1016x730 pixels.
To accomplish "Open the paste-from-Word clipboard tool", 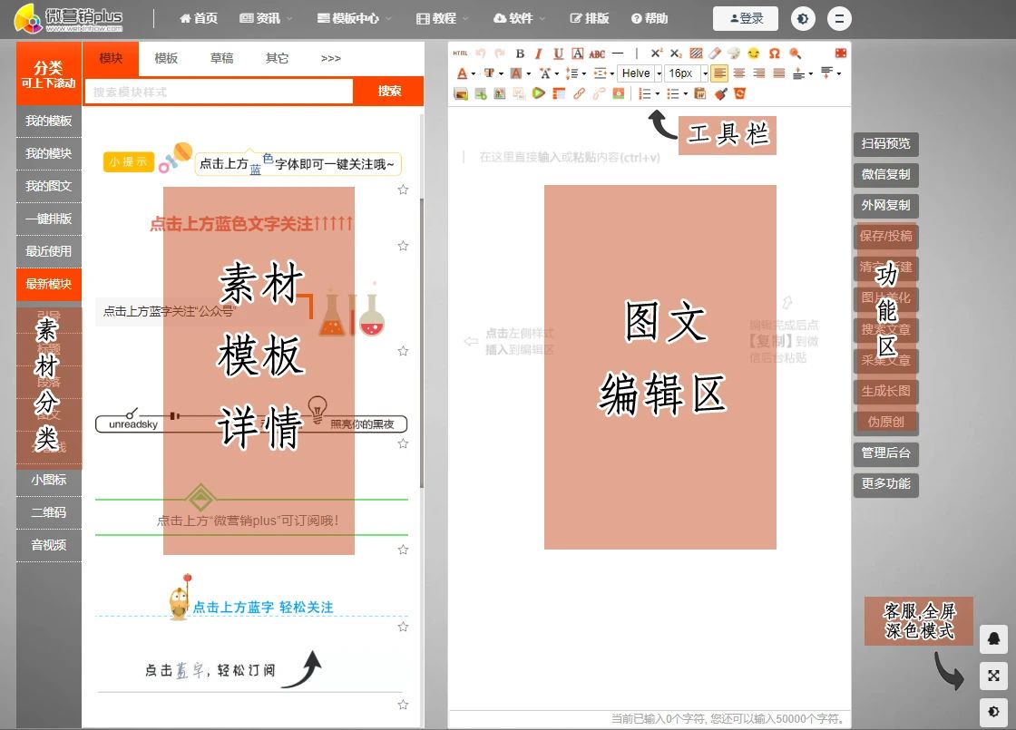I will point(699,94).
